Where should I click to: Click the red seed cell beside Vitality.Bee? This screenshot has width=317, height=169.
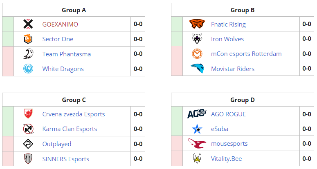[177, 158]
